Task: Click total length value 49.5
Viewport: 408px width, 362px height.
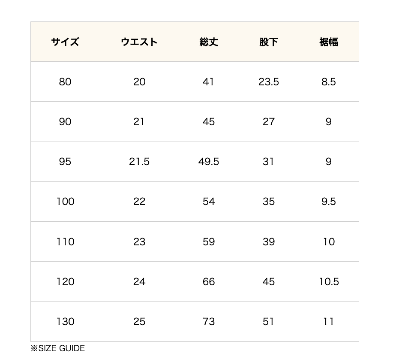Action: tap(209, 162)
